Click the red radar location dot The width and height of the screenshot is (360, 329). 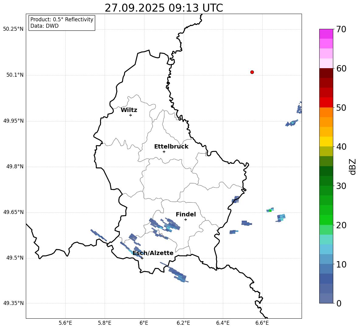[x=252, y=72]
